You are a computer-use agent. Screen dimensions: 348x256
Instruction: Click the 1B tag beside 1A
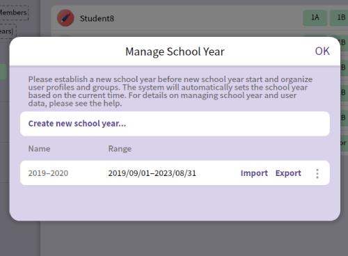tap(339, 17)
